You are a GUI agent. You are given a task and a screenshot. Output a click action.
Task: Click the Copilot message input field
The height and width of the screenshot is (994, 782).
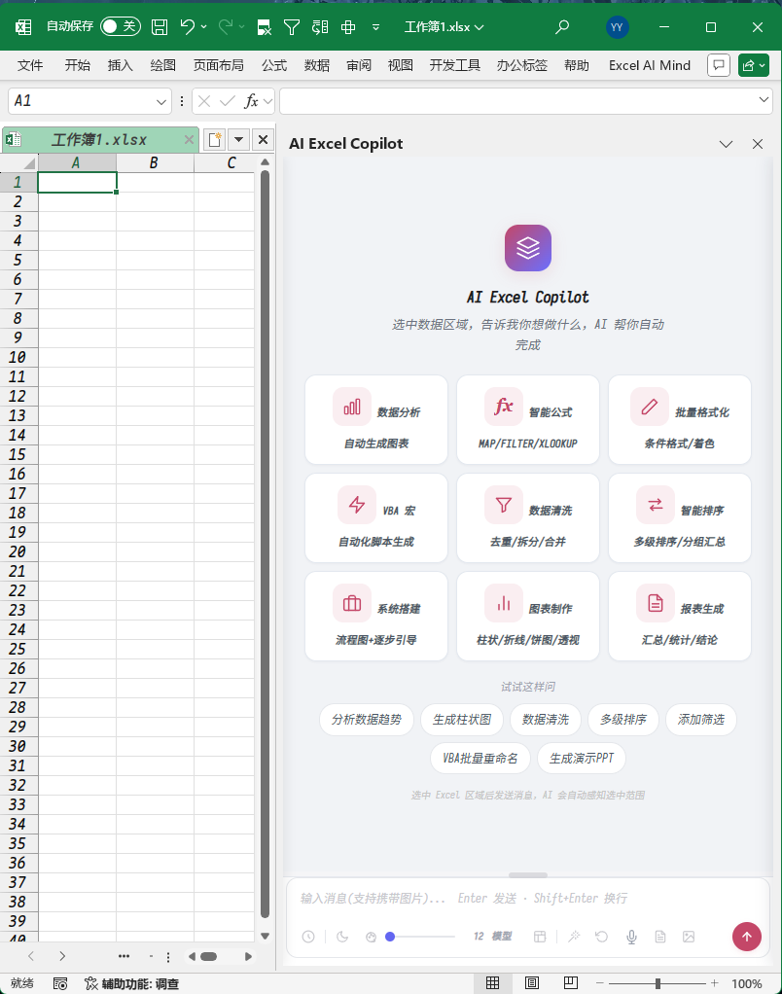tap(528, 899)
